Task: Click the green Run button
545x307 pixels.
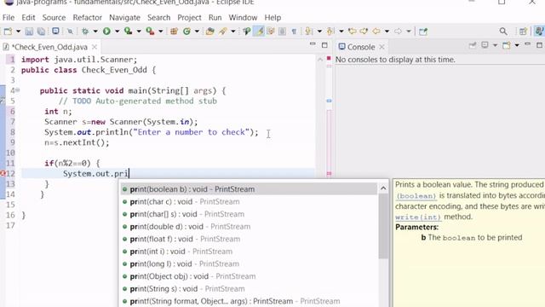Action: [x=106, y=32]
